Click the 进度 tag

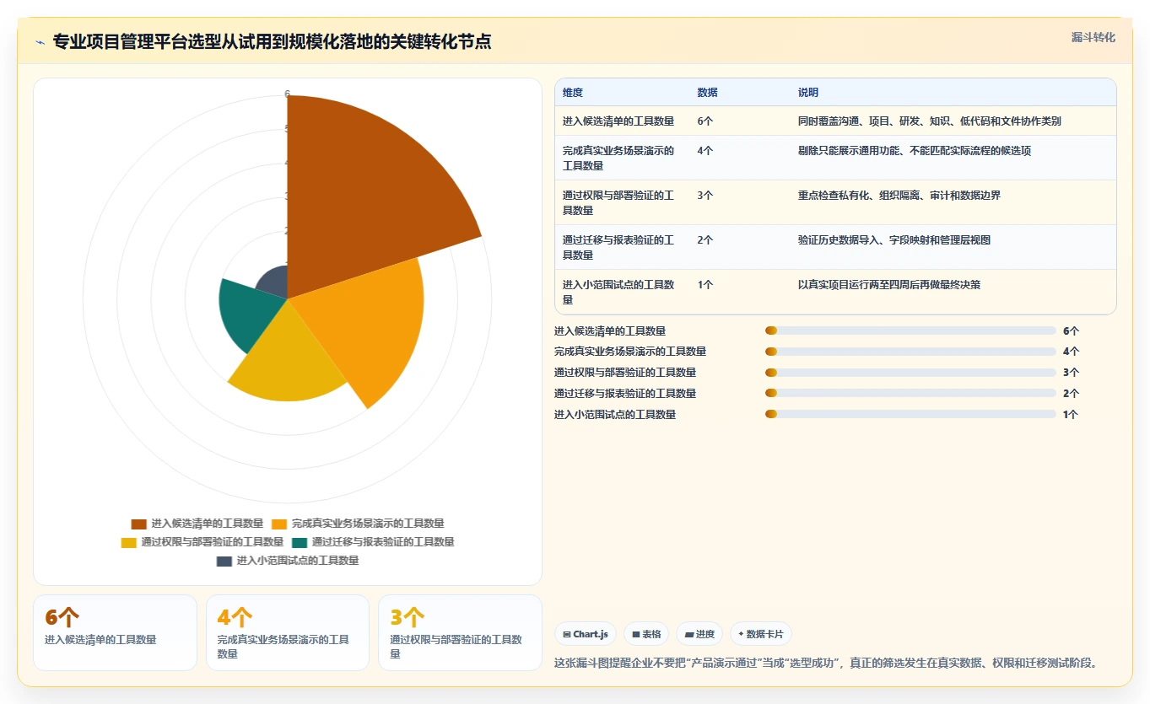coord(699,634)
